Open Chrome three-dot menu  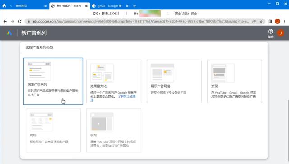pos(285,21)
